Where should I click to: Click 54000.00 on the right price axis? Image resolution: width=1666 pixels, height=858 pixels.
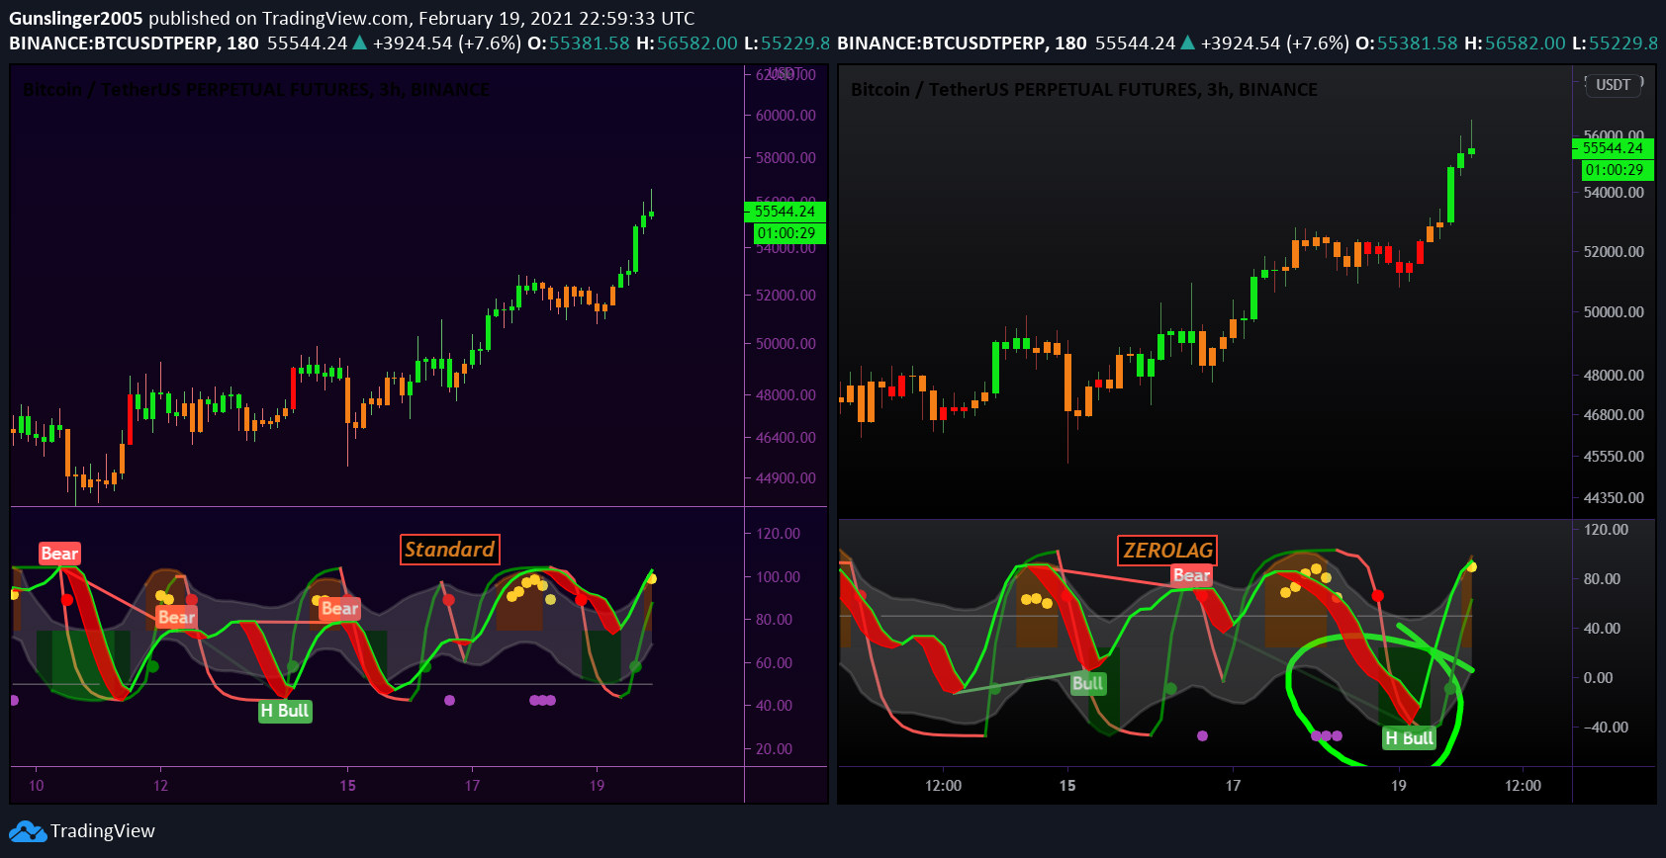coord(1614,193)
